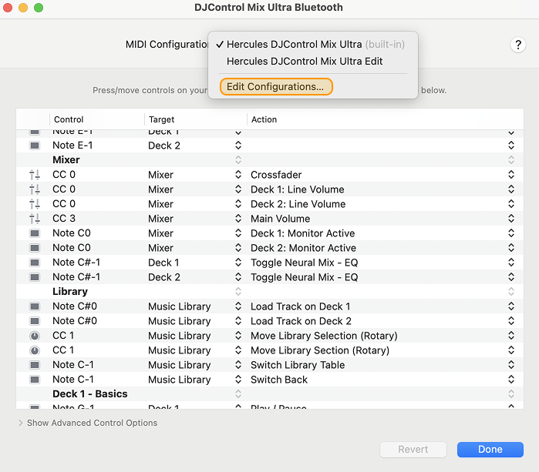Open Deck 2 target dropdown in Note E-1 row
This screenshot has width=539, height=472.
(238, 146)
